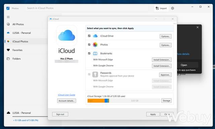Click the Bookmarks book icon
The image size is (215, 129).
[x=95, y=53]
